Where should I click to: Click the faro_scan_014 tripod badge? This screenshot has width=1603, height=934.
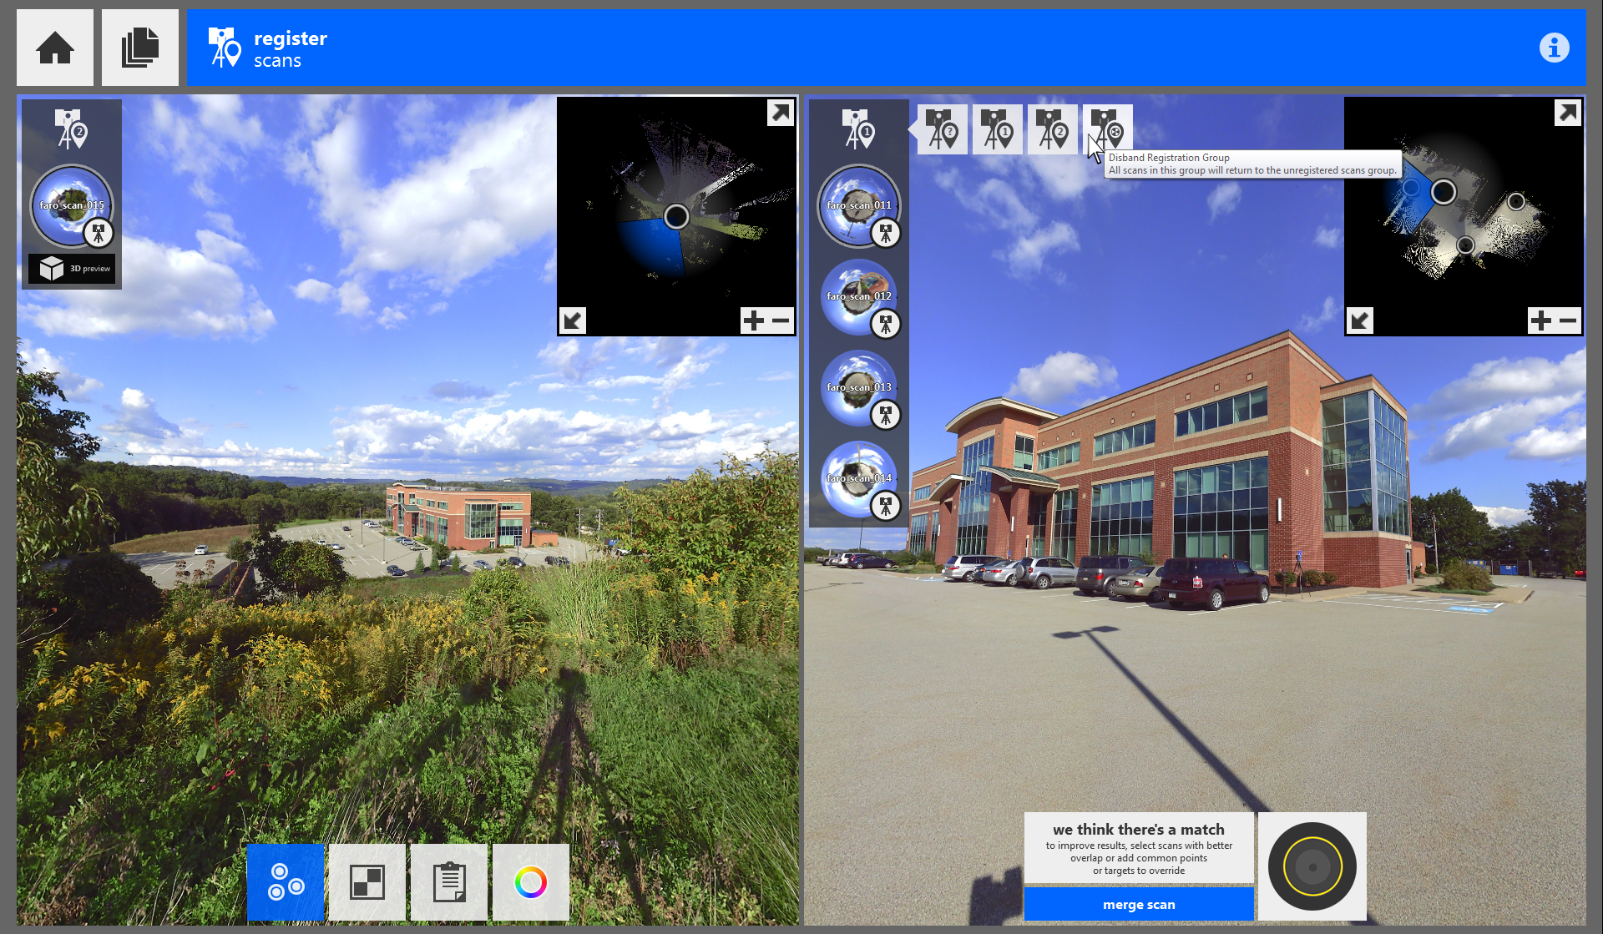tap(886, 505)
